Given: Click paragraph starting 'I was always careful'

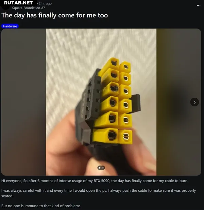Looking at the screenshot, I should tap(99, 193).
